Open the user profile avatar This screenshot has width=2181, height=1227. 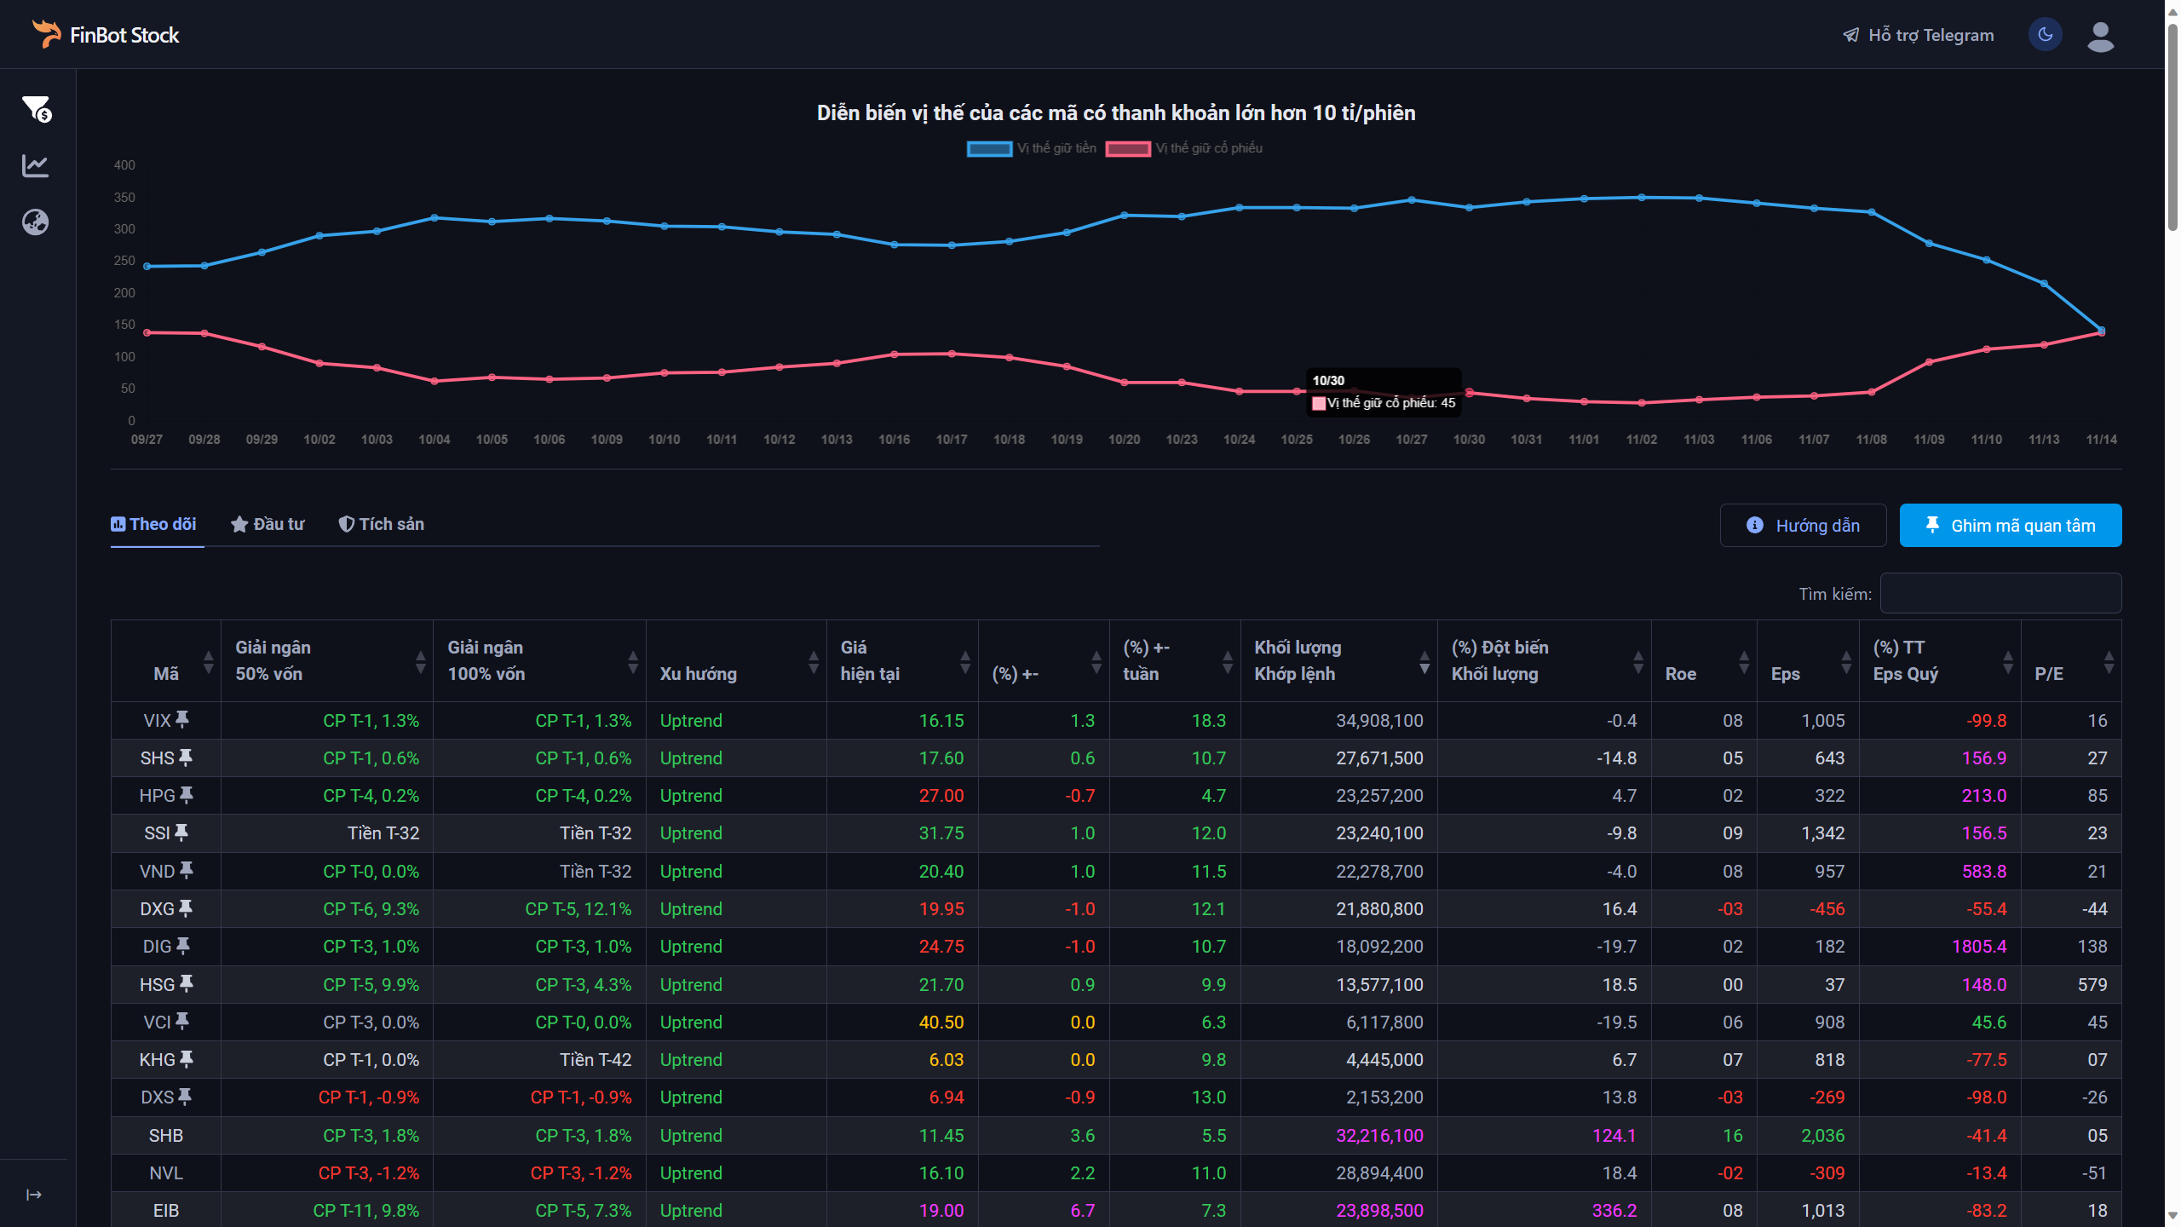tap(2100, 36)
